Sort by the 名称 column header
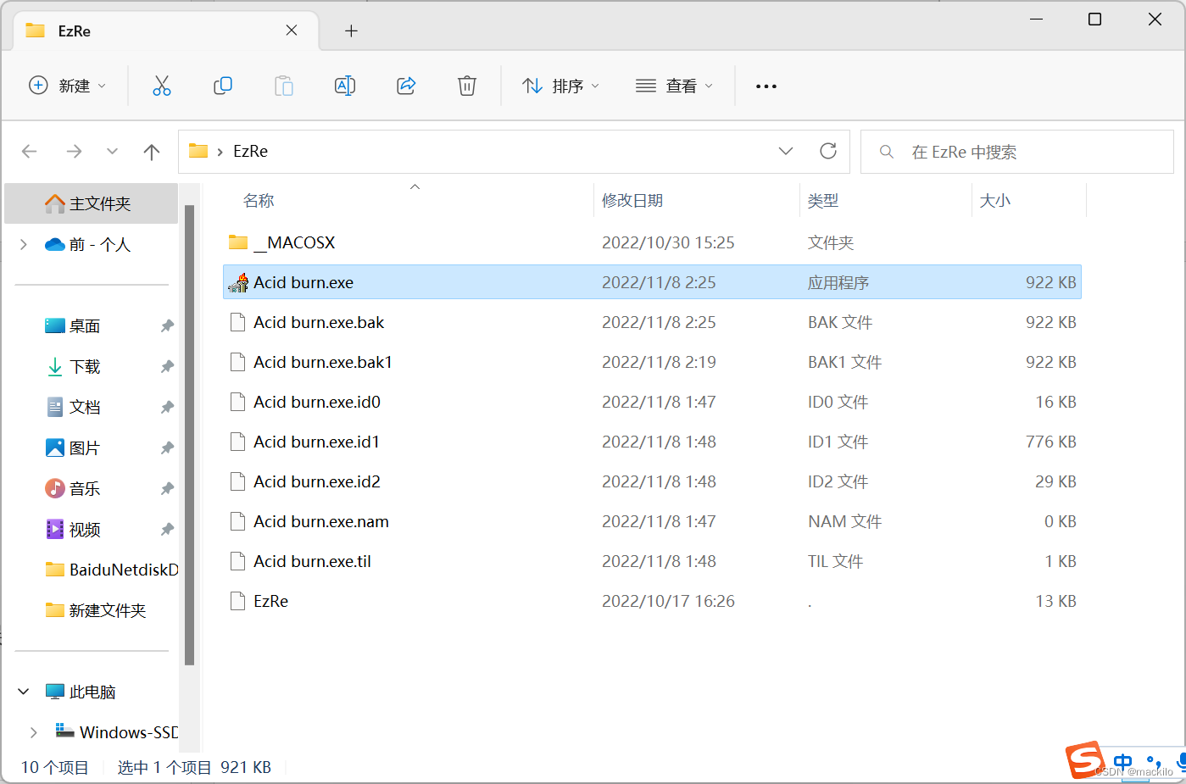Image resolution: width=1186 pixels, height=784 pixels. click(259, 201)
